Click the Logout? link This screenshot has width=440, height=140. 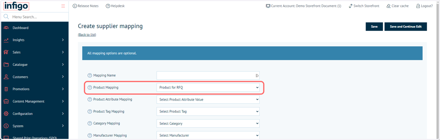(427, 6)
